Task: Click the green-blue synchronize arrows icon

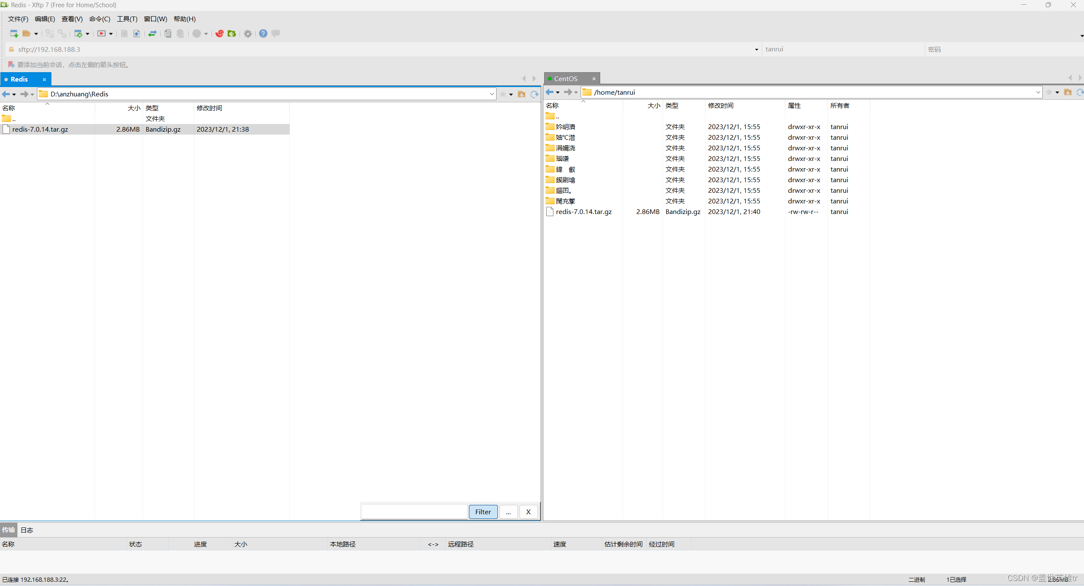Action: coord(152,34)
